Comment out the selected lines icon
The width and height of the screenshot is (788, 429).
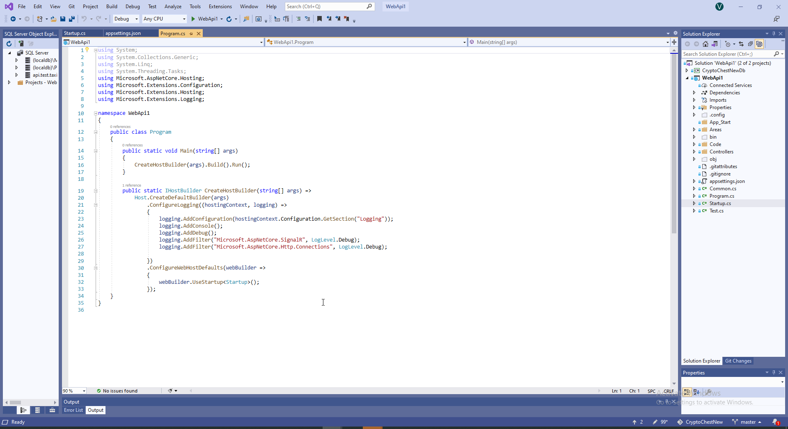298,19
